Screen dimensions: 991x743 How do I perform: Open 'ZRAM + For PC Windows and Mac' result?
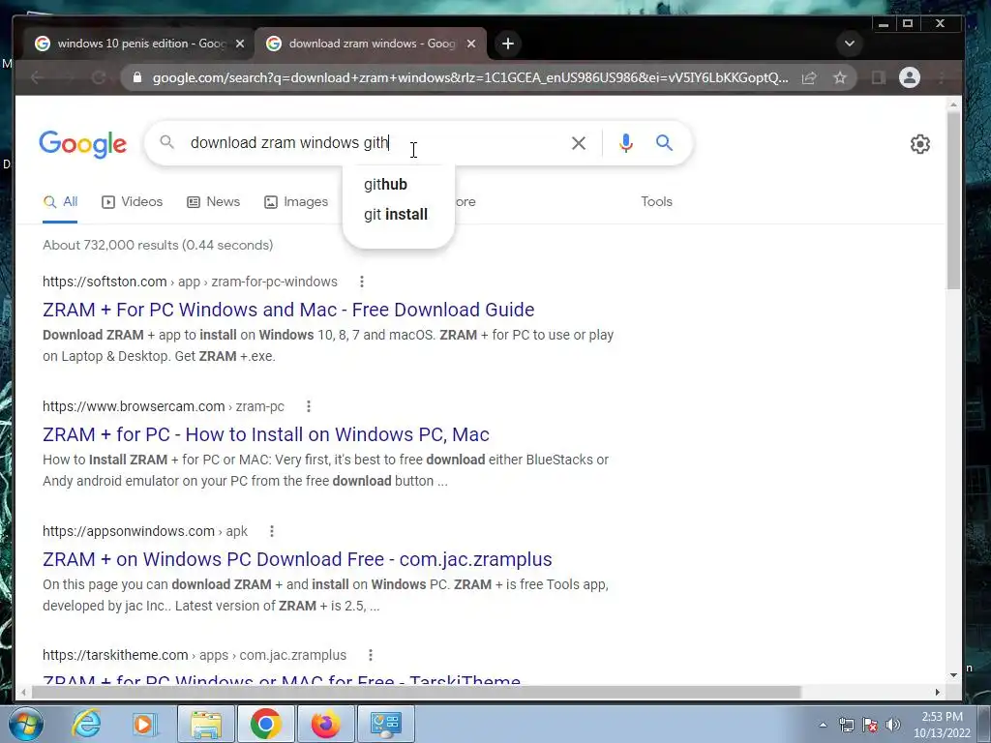[x=288, y=310]
